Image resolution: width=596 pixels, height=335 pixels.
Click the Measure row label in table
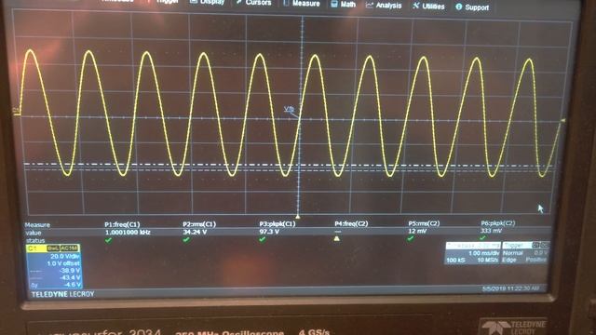coord(37,225)
